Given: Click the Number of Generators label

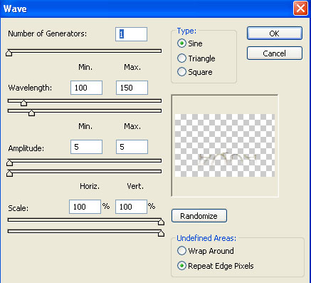Looking at the screenshot, I should point(48,34).
